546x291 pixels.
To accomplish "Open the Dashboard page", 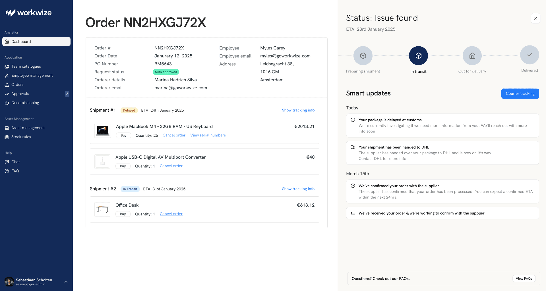I will tap(36, 41).
